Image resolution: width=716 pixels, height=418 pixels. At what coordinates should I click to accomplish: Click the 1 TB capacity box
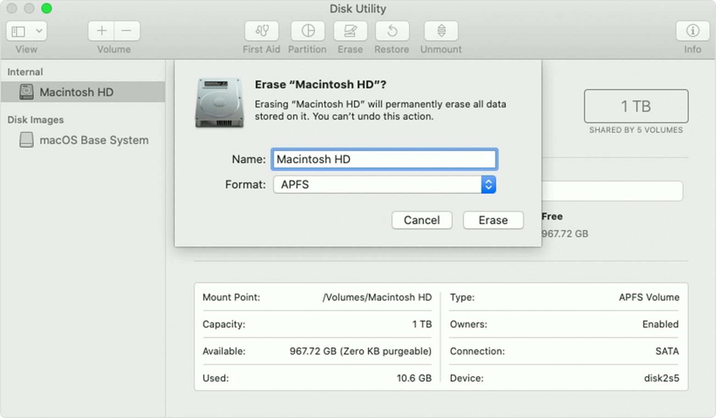click(x=636, y=106)
